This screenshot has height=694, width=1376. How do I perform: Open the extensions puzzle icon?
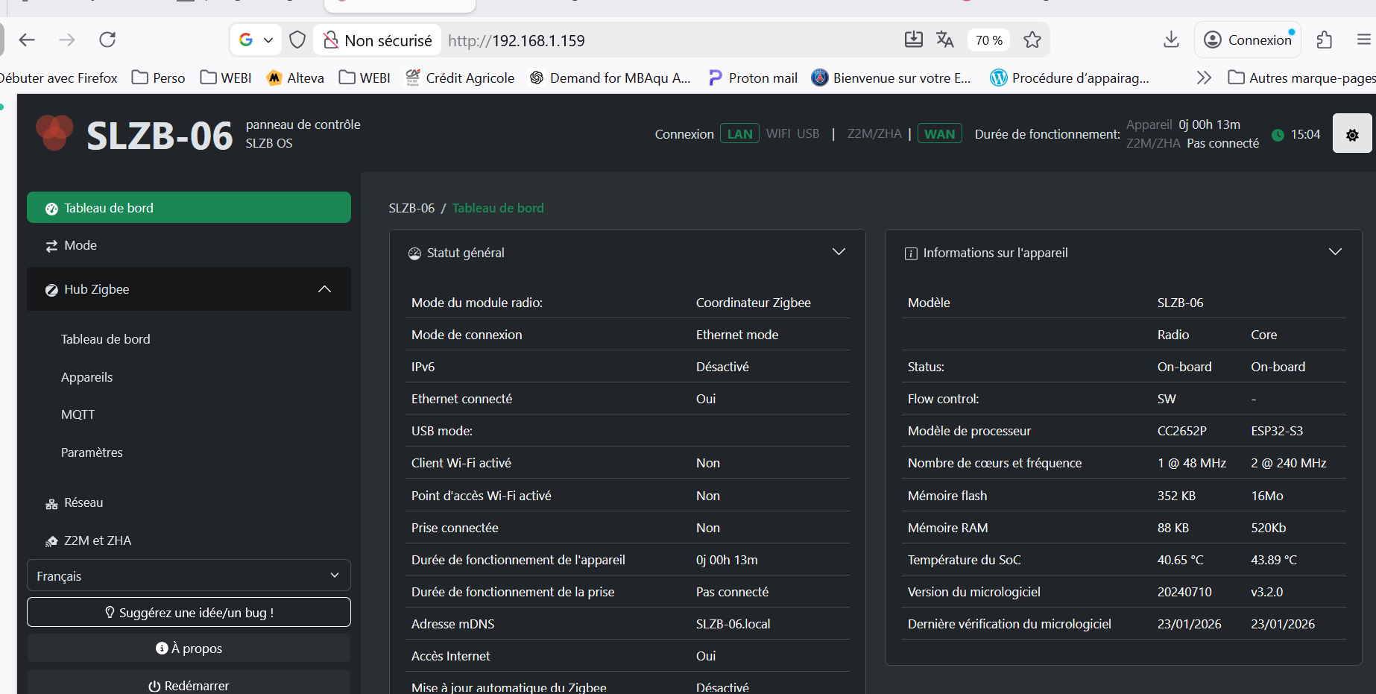(1324, 40)
